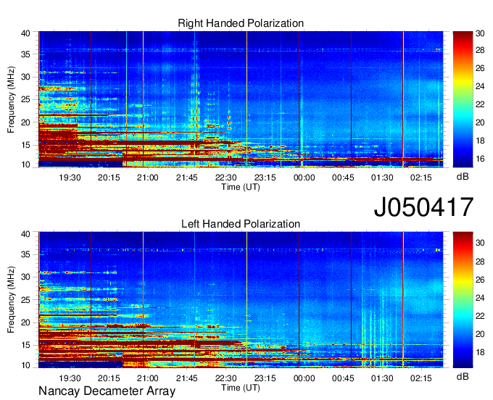Click 22:30 time tick under right-handed plot
493x400 pixels.
[225, 178]
